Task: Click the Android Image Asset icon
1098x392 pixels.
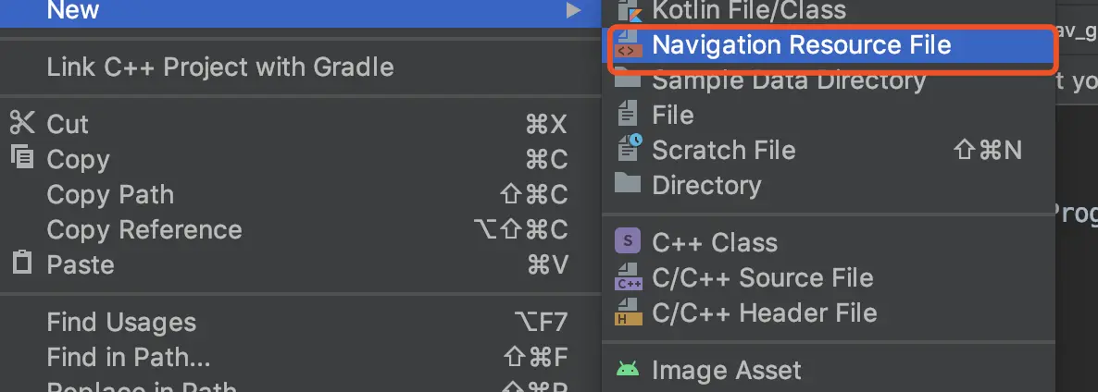Action: click(x=628, y=370)
